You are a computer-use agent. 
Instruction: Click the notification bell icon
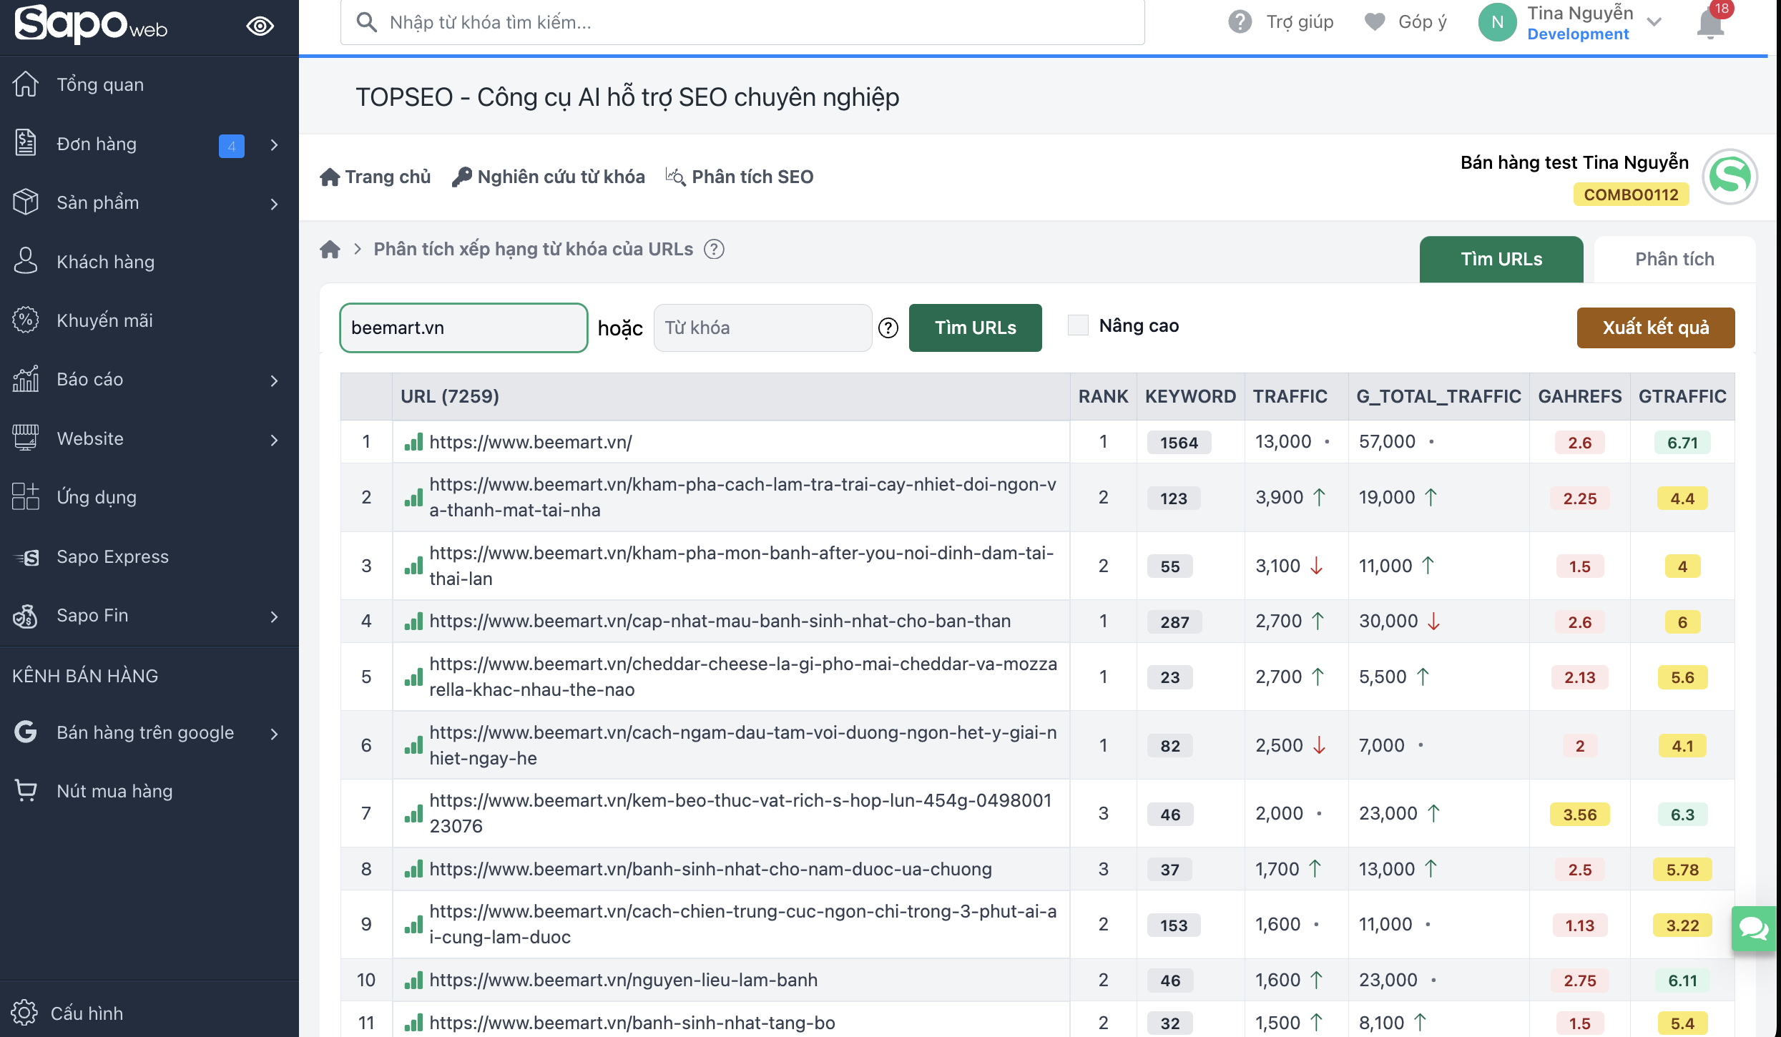point(1710,23)
